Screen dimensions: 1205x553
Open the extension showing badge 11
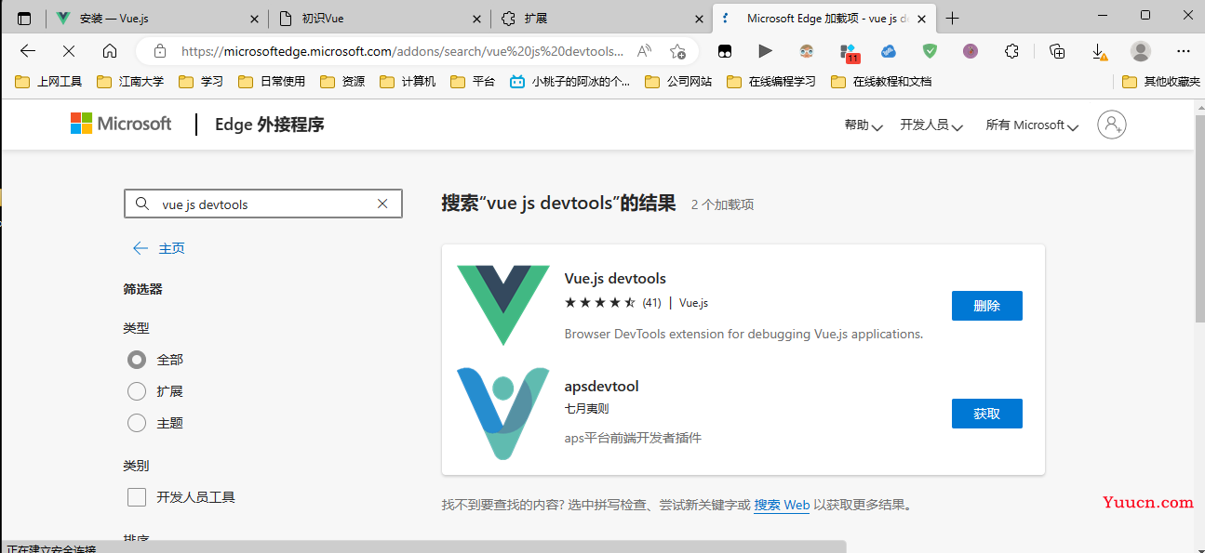point(848,52)
